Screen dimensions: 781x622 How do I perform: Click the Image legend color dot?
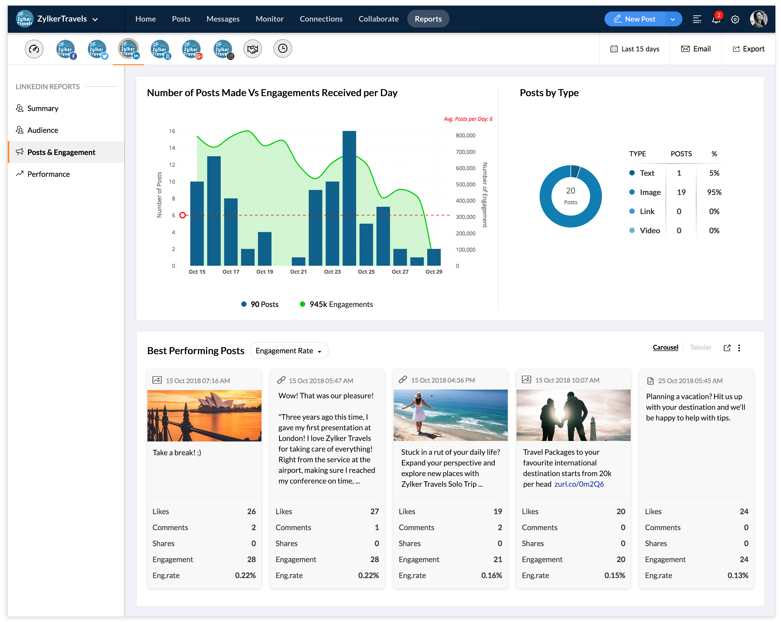click(632, 192)
